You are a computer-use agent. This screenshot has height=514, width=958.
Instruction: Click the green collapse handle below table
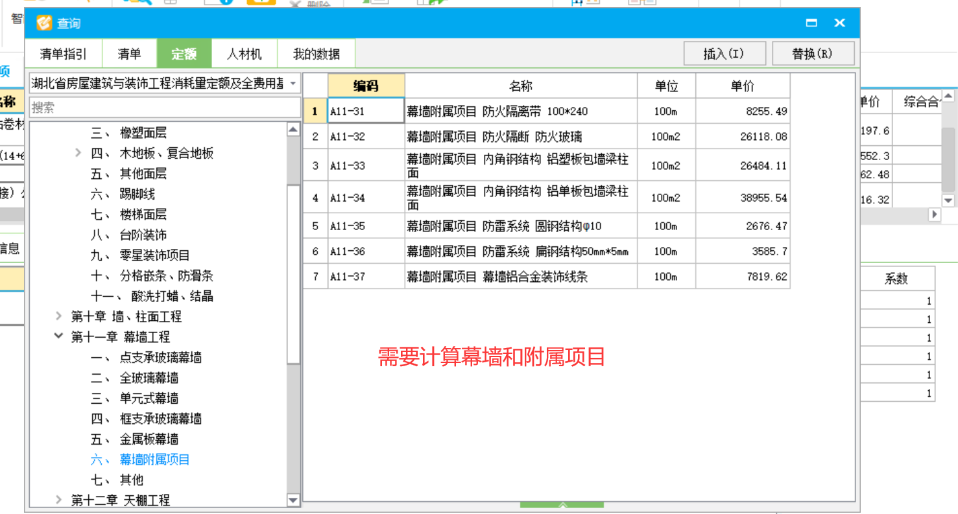[562, 504]
